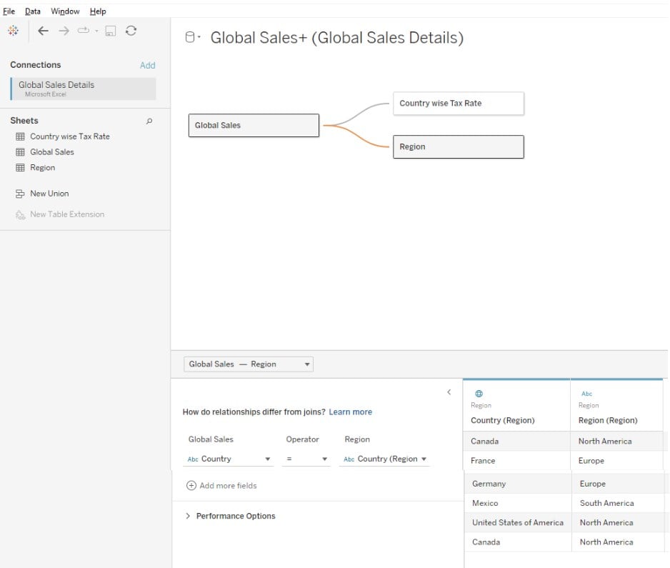Go back with the left arrow icon
This screenshot has height=568, width=670.
(43, 31)
